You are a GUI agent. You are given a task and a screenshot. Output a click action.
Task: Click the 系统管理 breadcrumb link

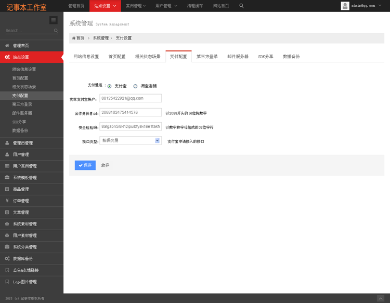[101, 38]
